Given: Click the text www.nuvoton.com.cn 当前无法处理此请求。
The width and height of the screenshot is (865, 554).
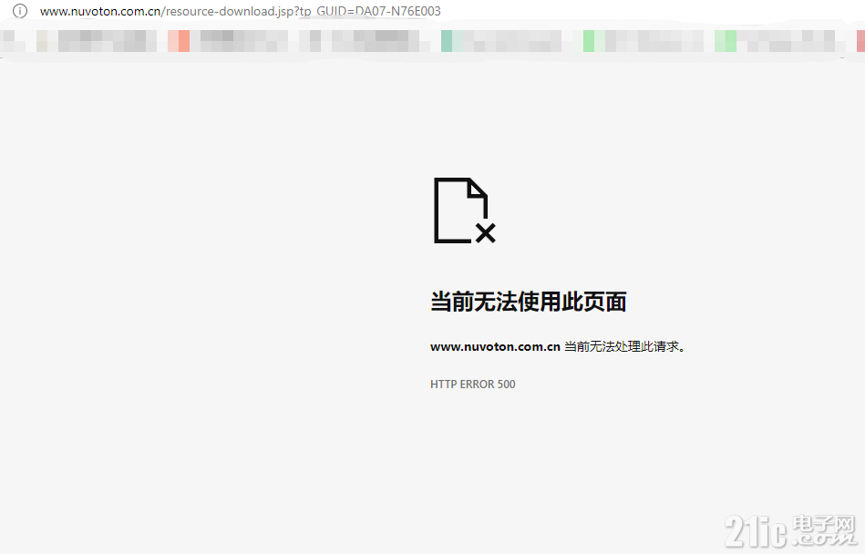Looking at the screenshot, I should [x=558, y=346].
